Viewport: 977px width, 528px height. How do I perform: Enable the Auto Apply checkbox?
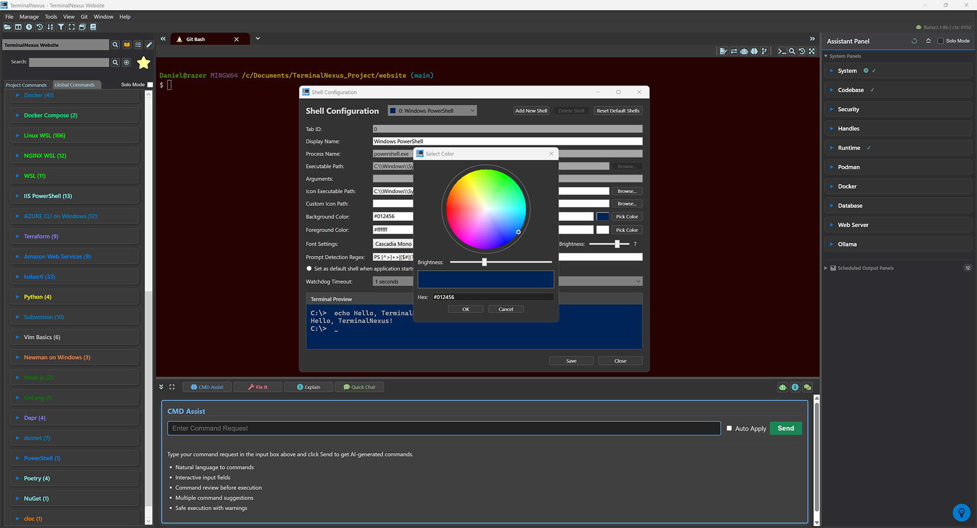(x=729, y=428)
